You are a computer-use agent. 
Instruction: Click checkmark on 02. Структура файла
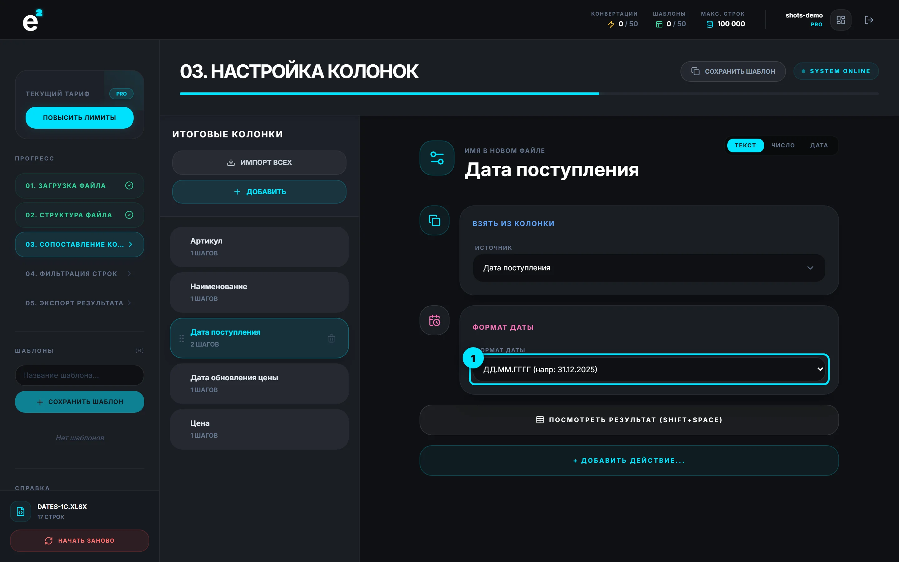click(x=129, y=215)
